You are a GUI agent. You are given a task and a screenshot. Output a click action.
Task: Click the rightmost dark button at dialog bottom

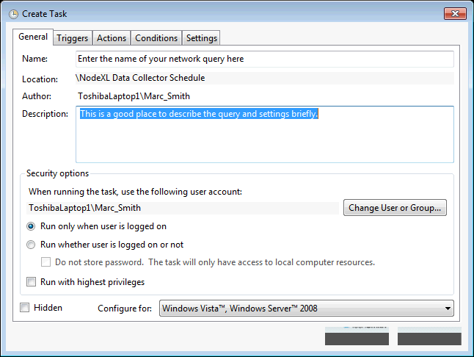[x=429, y=338]
